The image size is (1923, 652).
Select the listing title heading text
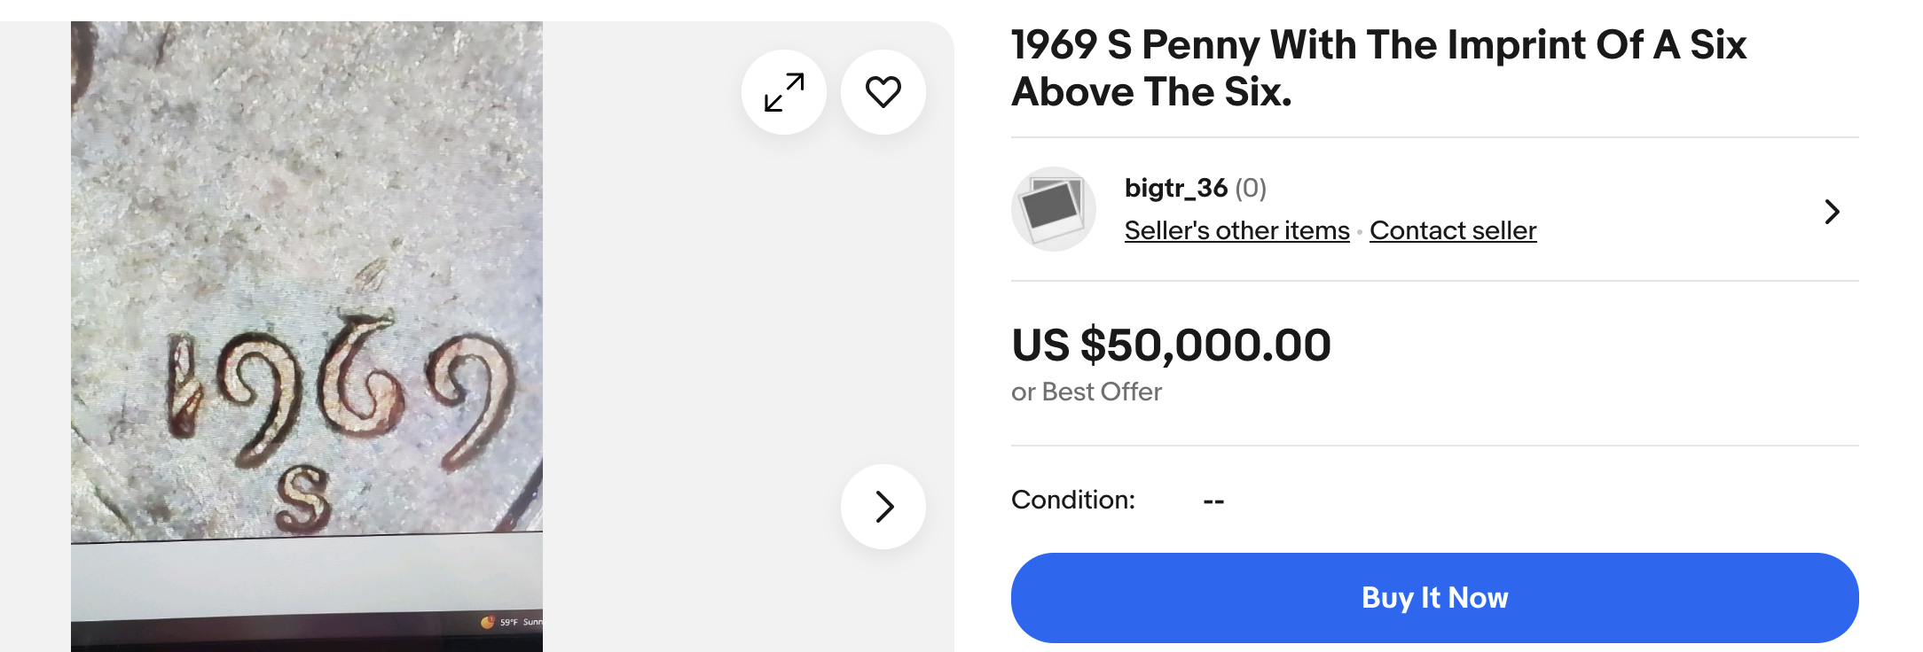pos(1379,68)
